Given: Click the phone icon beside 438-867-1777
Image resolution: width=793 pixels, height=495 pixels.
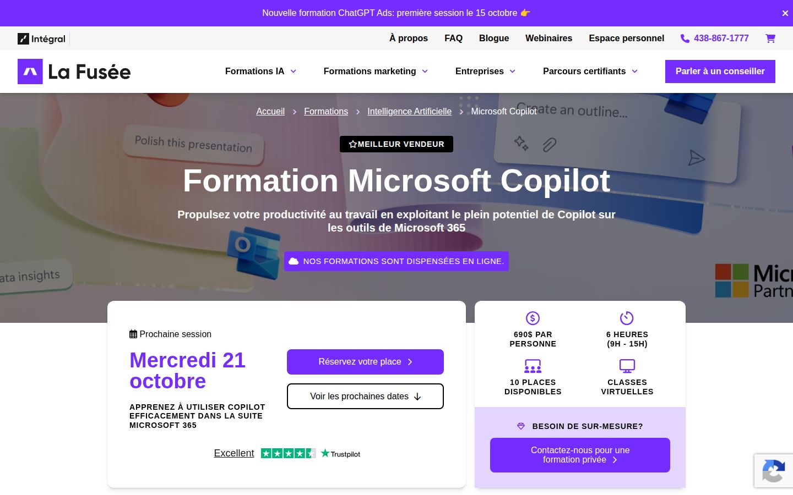Looking at the screenshot, I should pos(685,38).
